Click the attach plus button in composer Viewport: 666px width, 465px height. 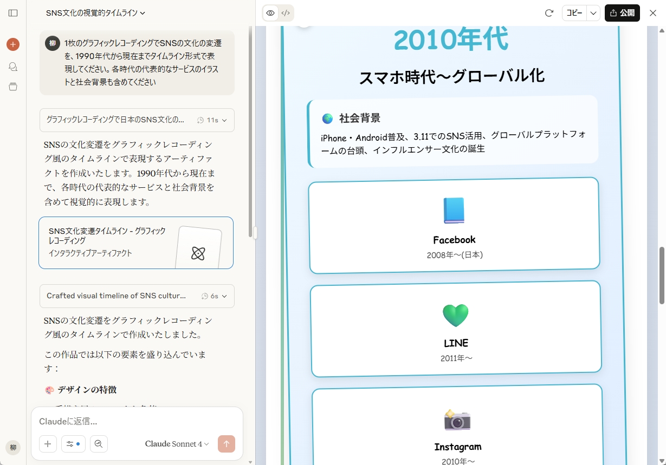click(x=48, y=444)
